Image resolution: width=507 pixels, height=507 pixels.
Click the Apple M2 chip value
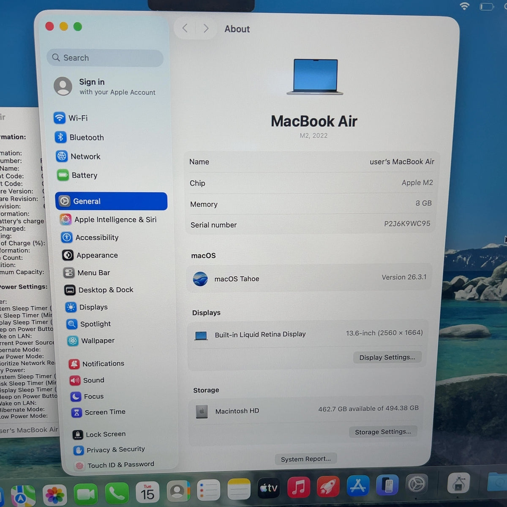pyautogui.click(x=417, y=183)
